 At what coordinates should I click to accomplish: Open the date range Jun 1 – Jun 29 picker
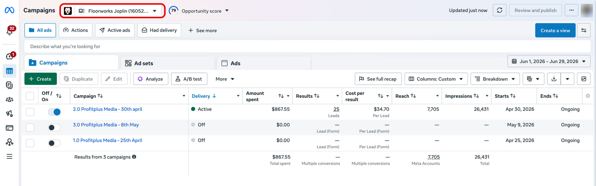pyautogui.click(x=549, y=61)
